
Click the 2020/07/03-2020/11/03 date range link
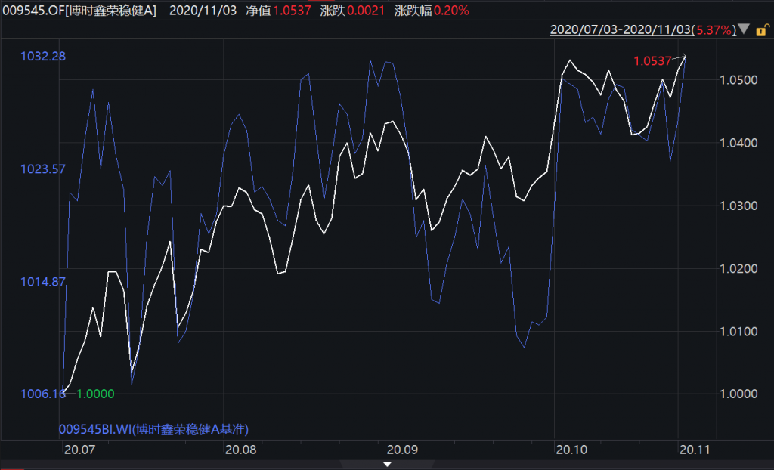pos(621,30)
